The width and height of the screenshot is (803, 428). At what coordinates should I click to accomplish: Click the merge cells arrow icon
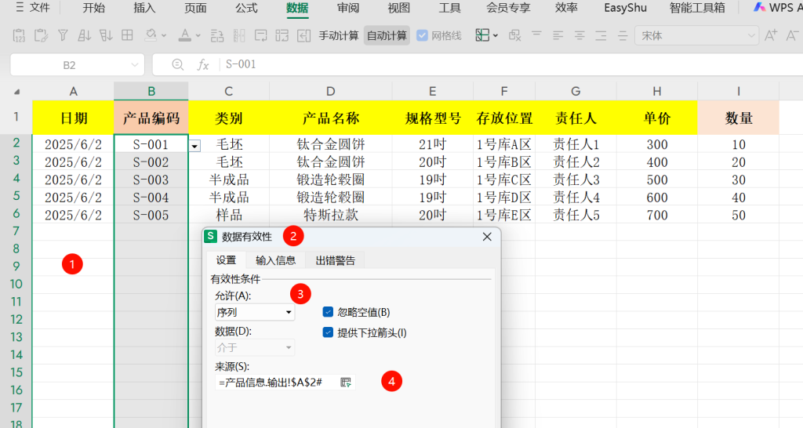282,35
